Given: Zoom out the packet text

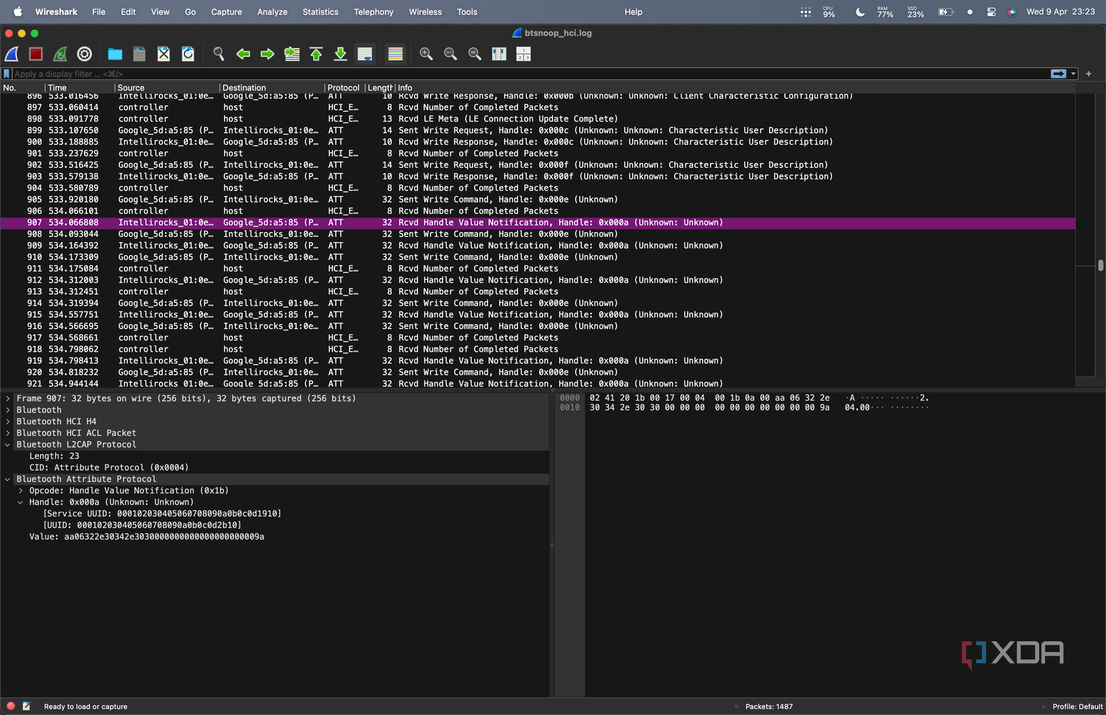Looking at the screenshot, I should click(450, 54).
